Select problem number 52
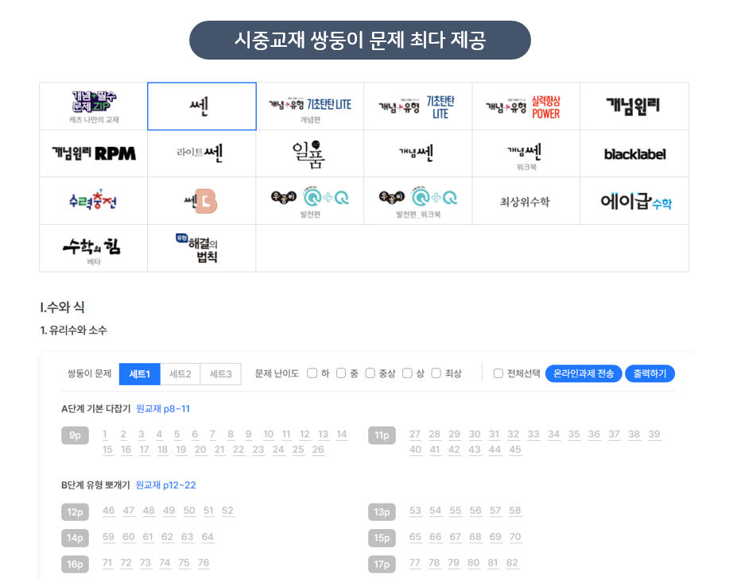 tap(227, 511)
